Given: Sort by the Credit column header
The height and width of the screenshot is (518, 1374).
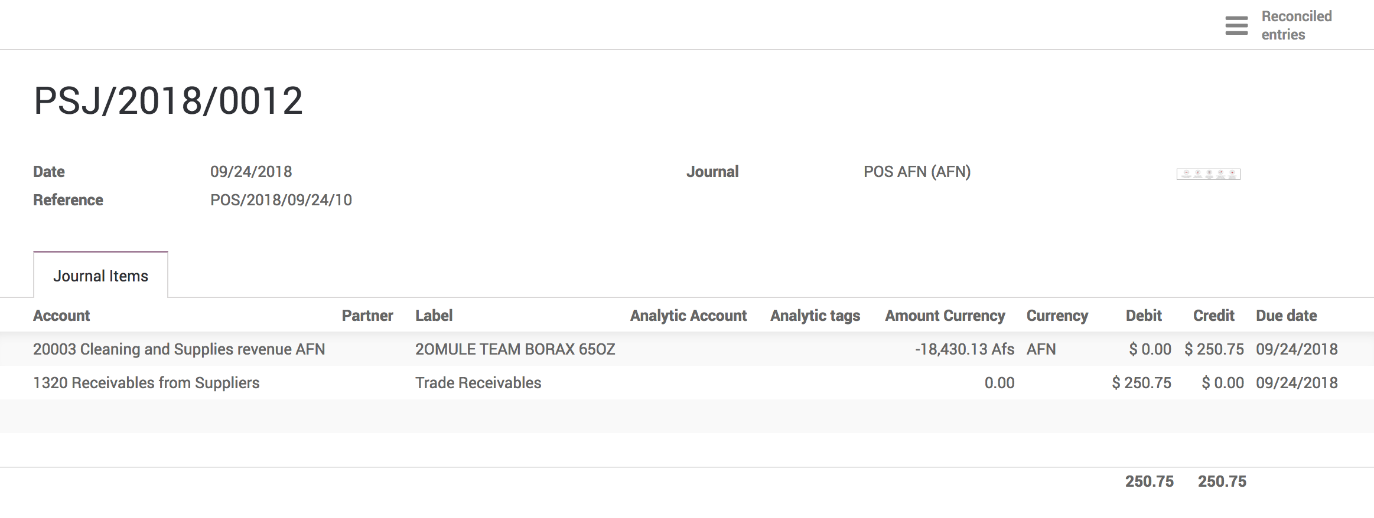Looking at the screenshot, I should [1214, 316].
